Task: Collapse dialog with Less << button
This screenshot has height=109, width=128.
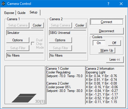Action: 115,59
